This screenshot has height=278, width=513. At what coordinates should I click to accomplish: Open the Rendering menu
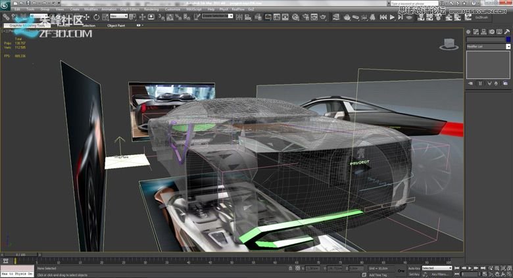pyautogui.click(x=151, y=9)
